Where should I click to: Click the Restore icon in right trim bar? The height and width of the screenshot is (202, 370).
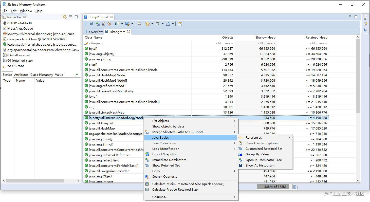pyautogui.click(x=365, y=19)
